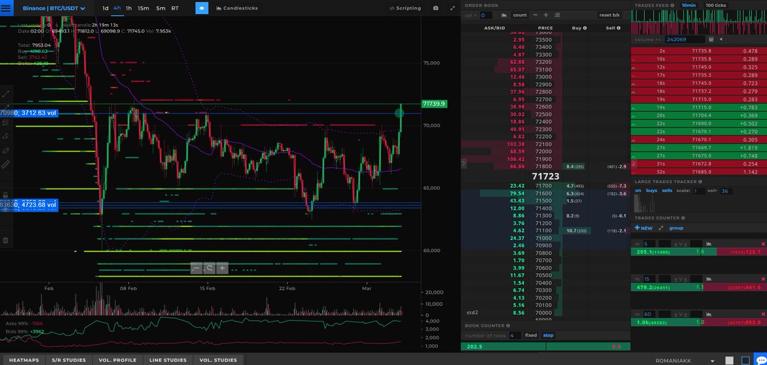Show Trades Feed info icon

(672, 5)
